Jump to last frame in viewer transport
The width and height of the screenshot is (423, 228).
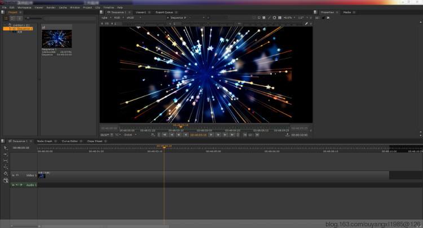(x=232, y=135)
